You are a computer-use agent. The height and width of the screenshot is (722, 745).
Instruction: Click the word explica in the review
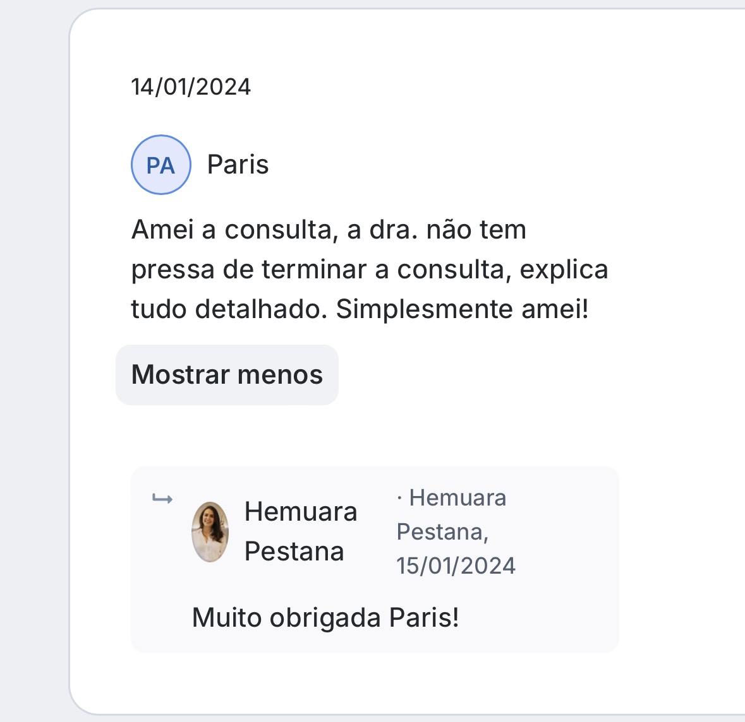pyautogui.click(x=564, y=269)
